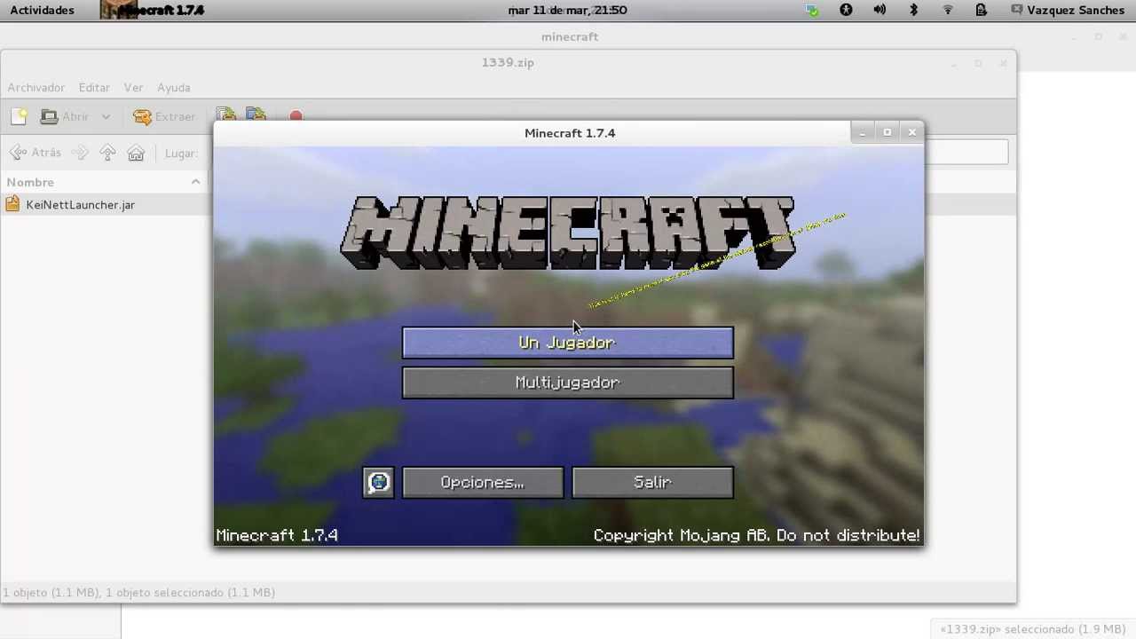Toggle the Nombre column sort arrow

pos(195,182)
